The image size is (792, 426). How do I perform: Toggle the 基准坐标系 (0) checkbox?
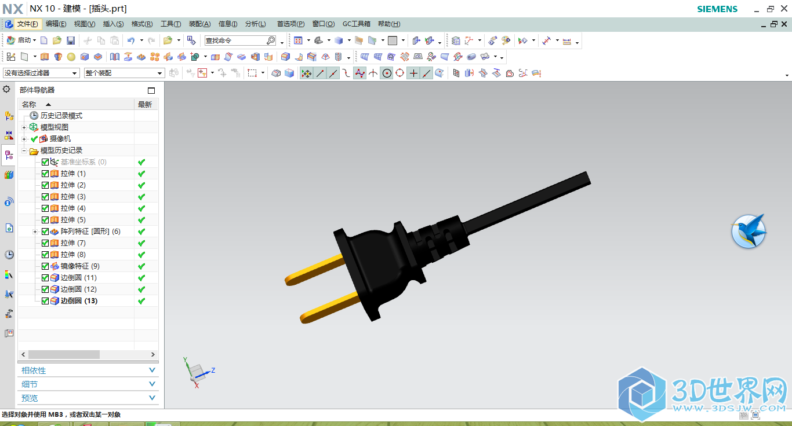(x=45, y=162)
